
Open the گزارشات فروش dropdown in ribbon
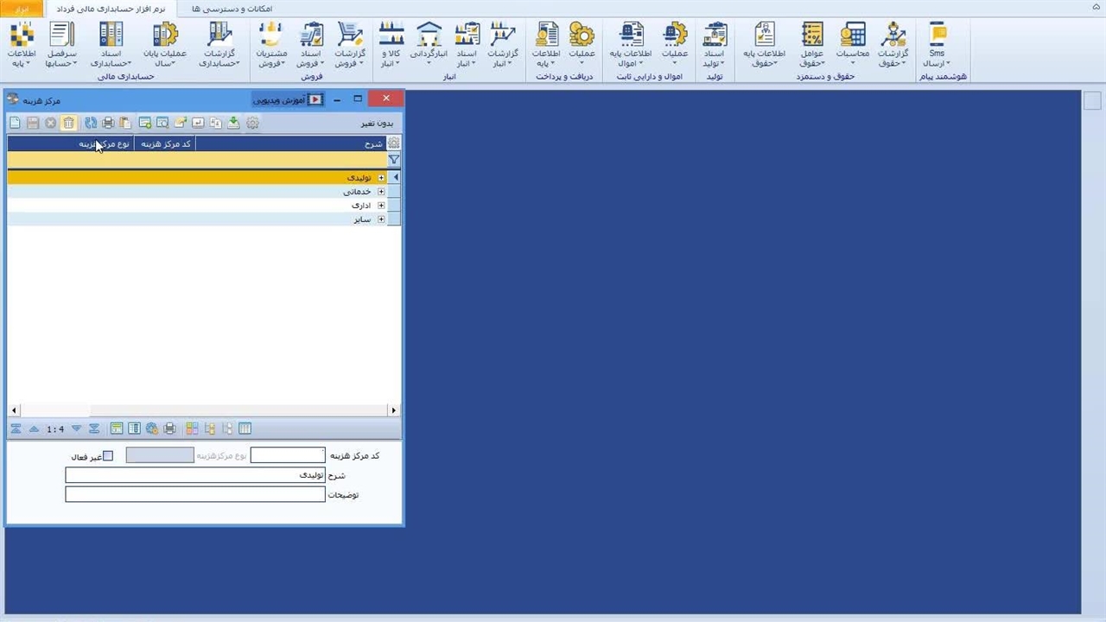tap(350, 46)
